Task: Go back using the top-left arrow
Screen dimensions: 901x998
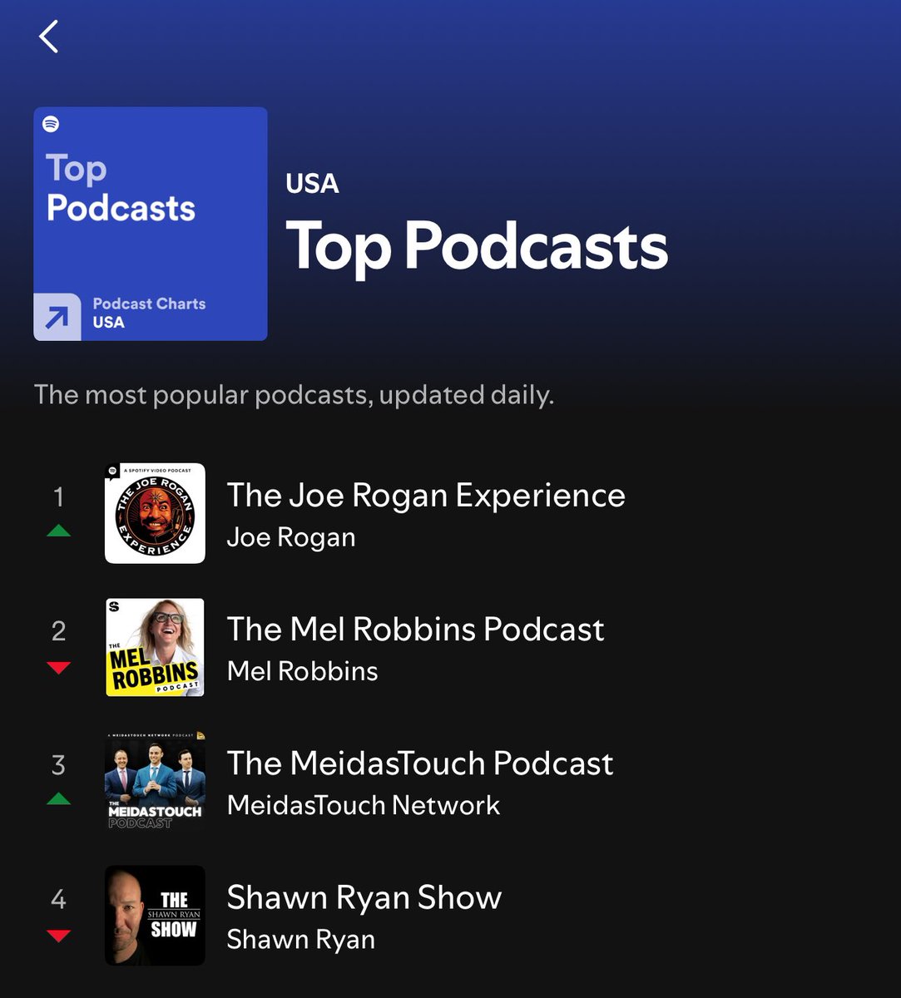Action: 49,37
